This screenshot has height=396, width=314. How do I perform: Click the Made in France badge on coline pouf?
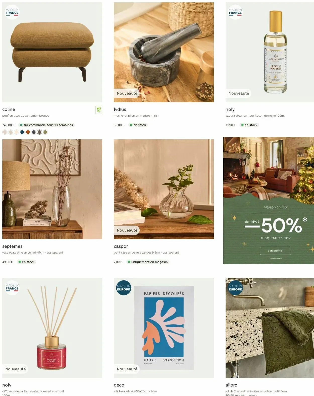(12, 12)
